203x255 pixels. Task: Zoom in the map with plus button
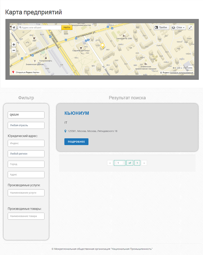coord(14,44)
